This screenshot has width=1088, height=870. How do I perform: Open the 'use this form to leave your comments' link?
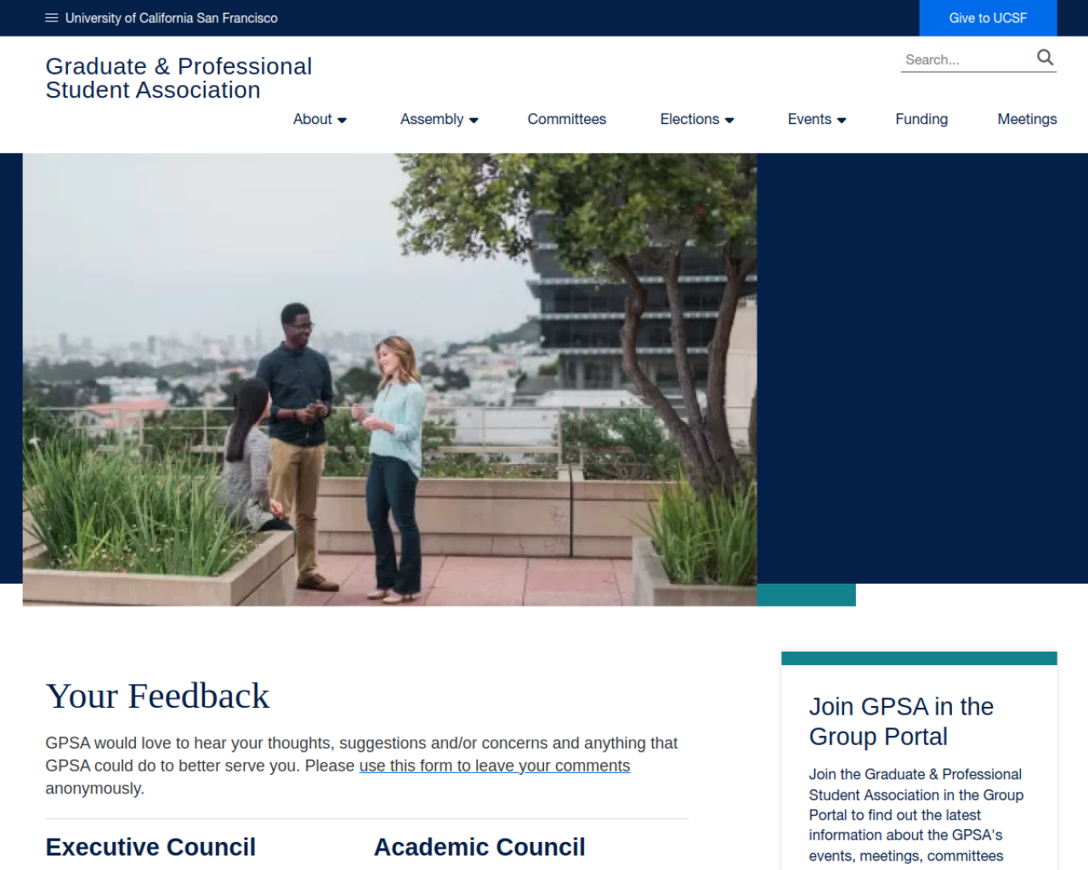point(495,766)
